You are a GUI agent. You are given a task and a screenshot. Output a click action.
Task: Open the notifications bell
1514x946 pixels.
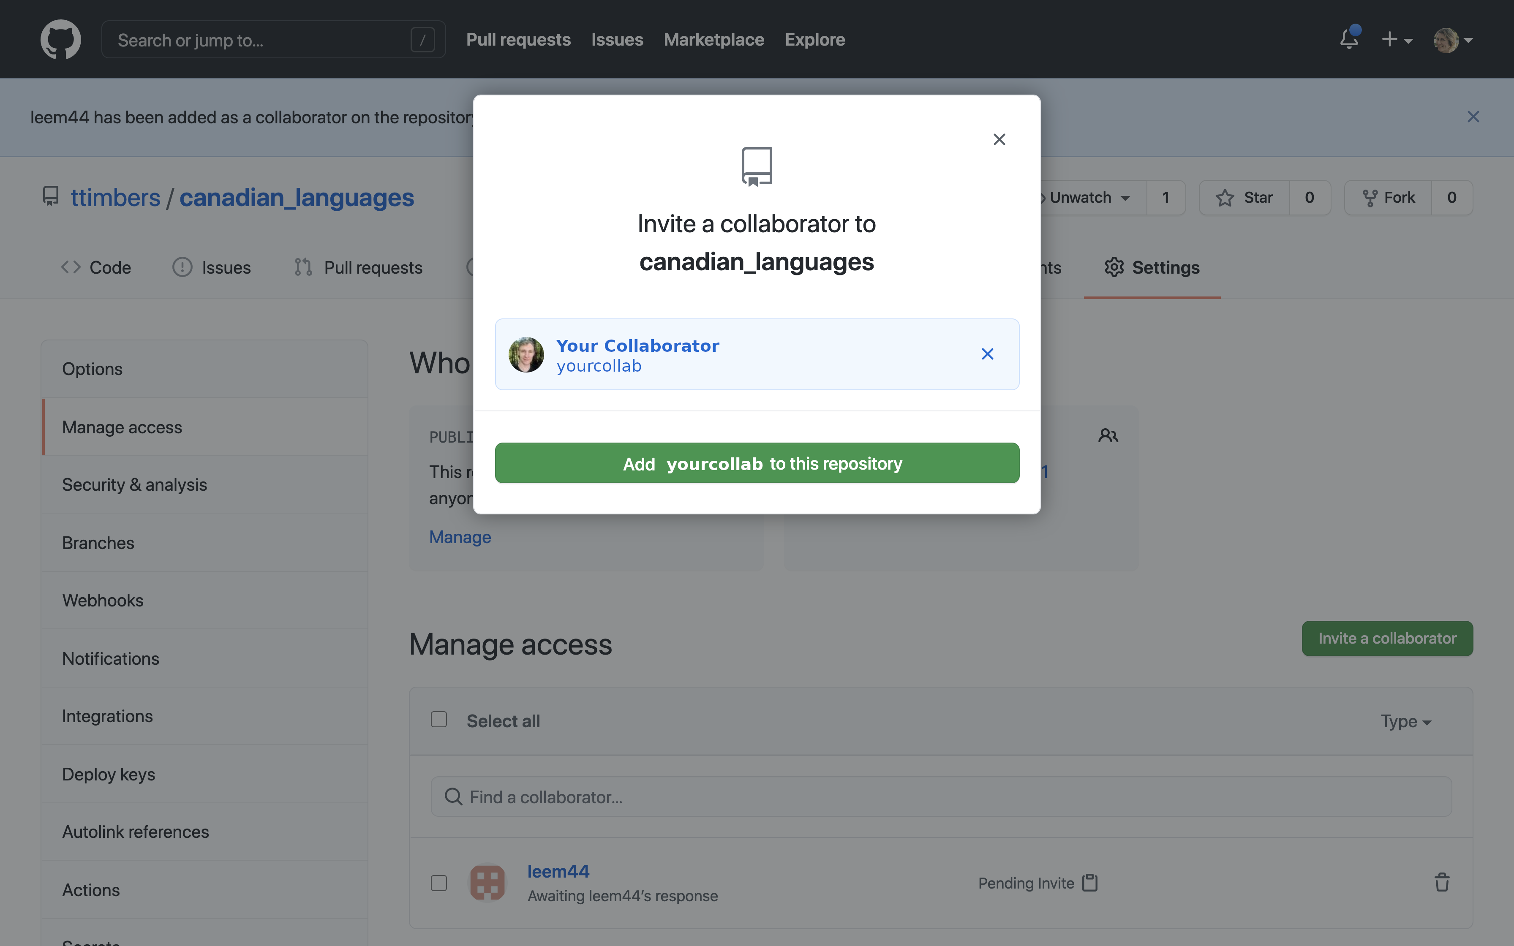1349,39
